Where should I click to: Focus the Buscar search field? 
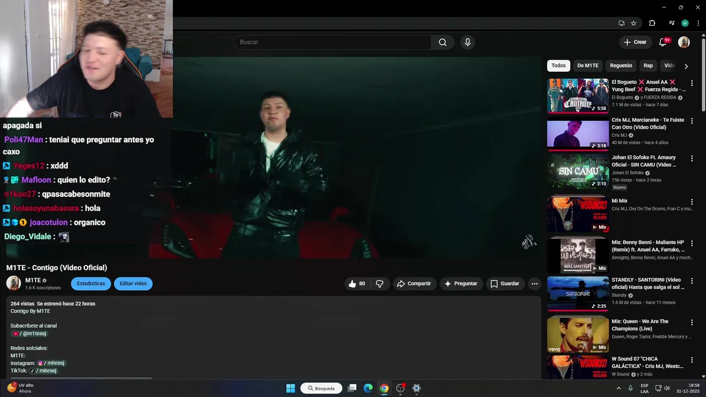[333, 42]
